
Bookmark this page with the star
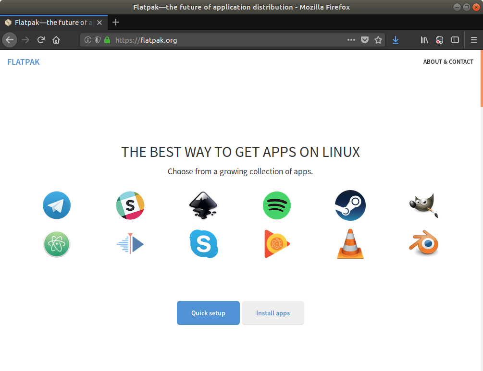[x=378, y=40]
